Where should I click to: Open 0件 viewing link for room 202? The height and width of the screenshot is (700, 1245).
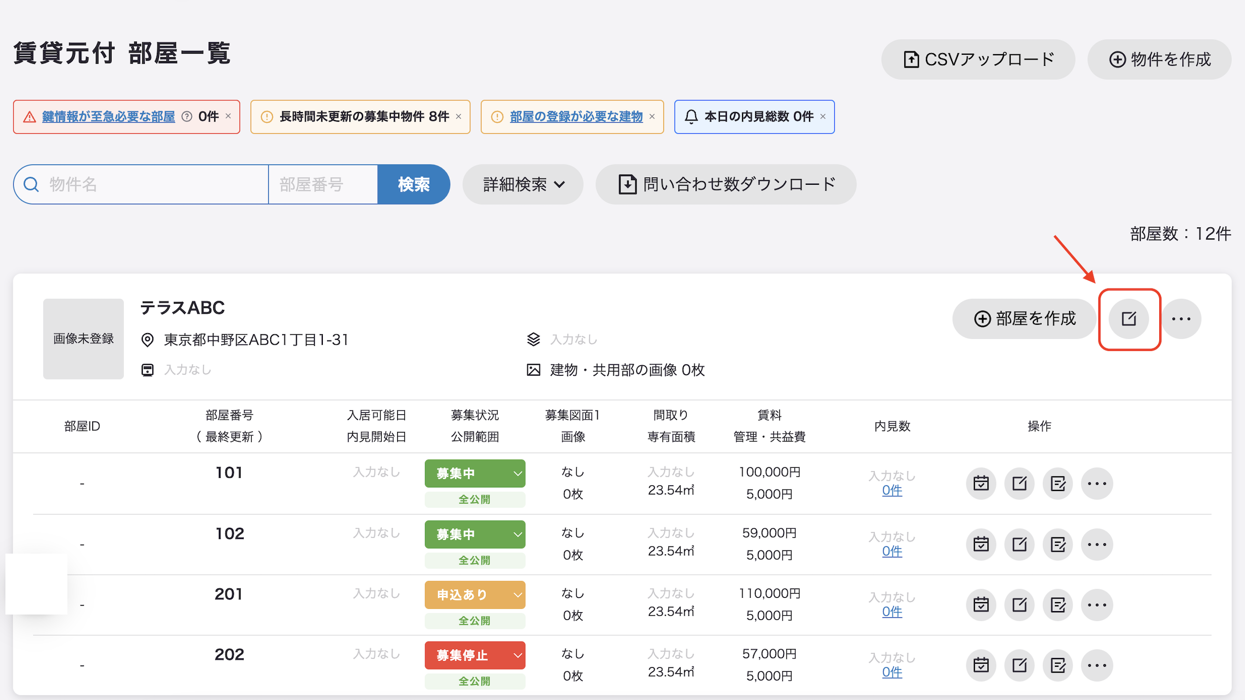[x=892, y=673]
